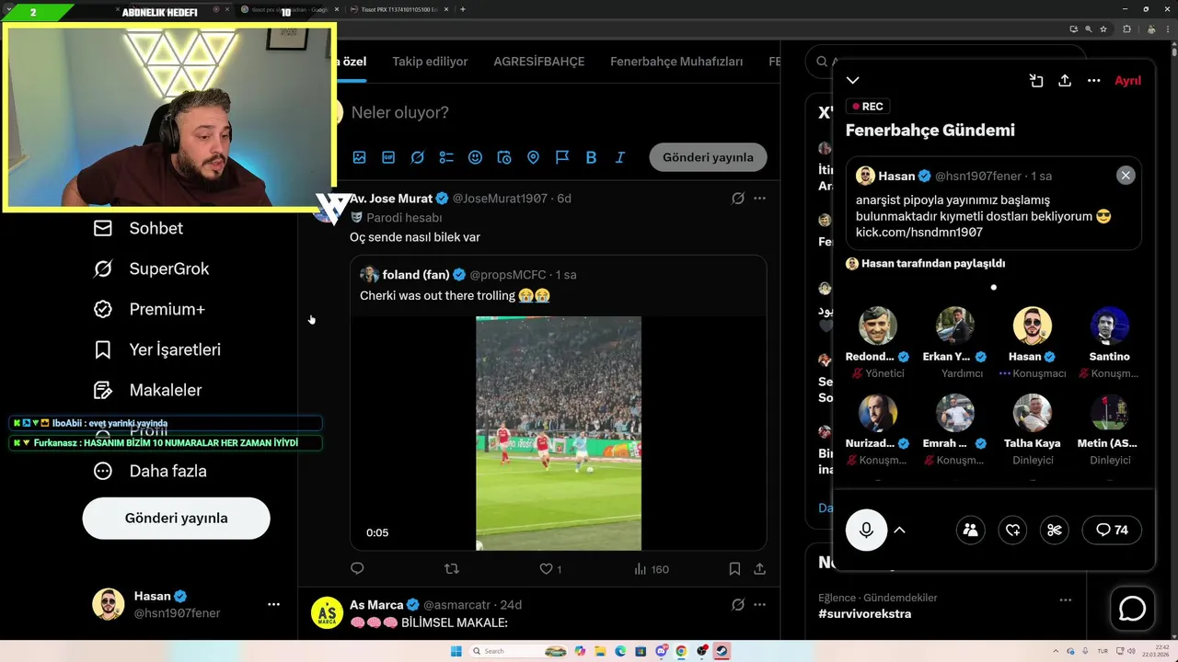Dismiss the pinned Hasan post in Space
Viewport: 1178px width, 662px height.
coord(1126,176)
